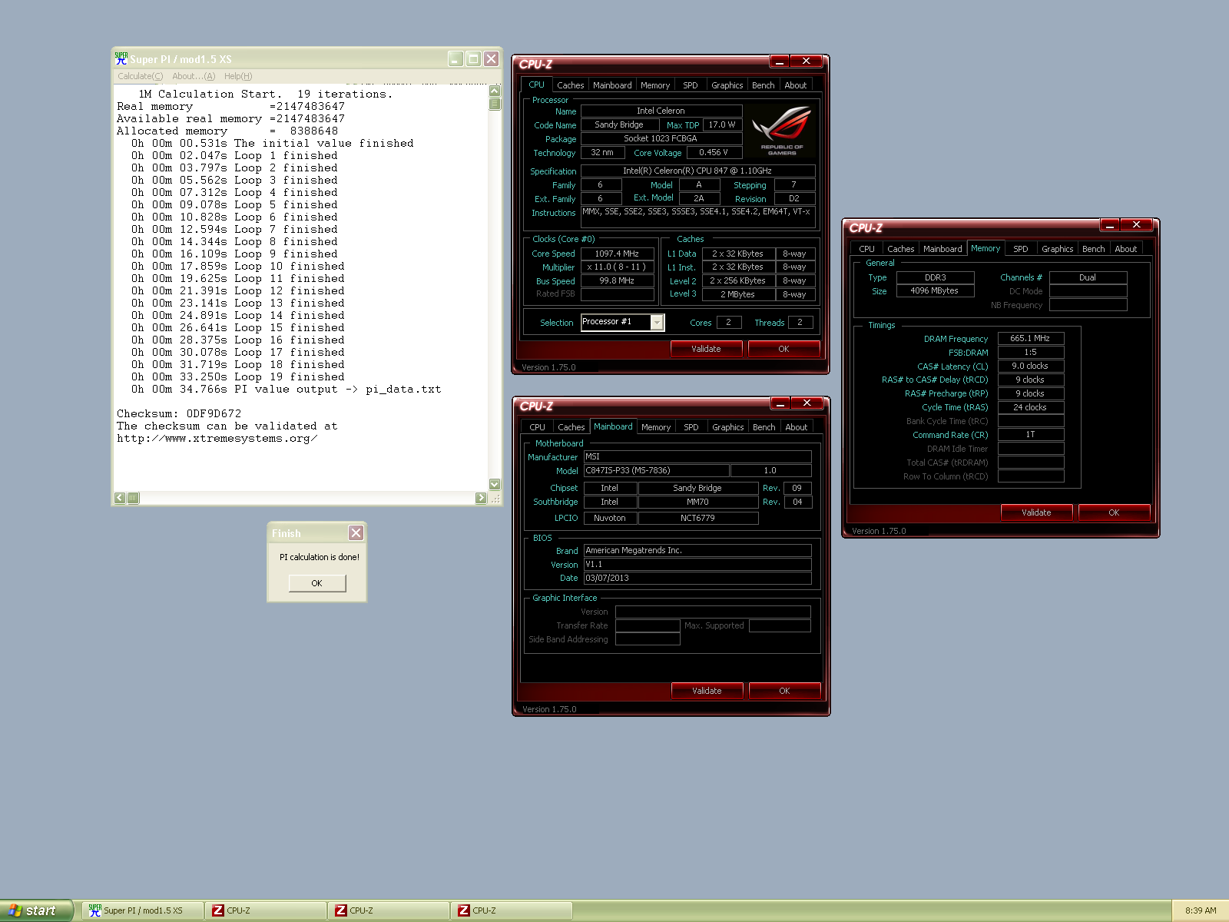Image resolution: width=1229 pixels, height=922 pixels.
Task: Click the Checksum: 0DF9D672 line
Action: pos(179,413)
